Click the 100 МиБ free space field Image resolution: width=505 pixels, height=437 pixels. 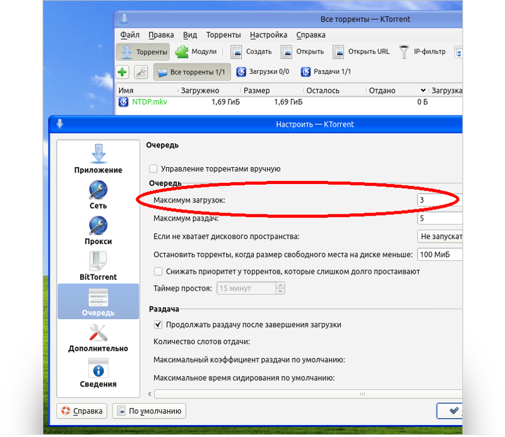440,255
